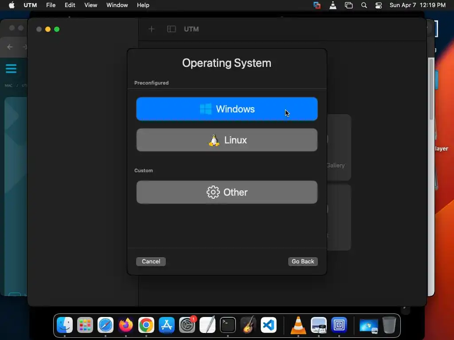The height and width of the screenshot is (340, 454).
Task: Add a new virtual machine with plus icon
Action: pyautogui.click(x=152, y=29)
